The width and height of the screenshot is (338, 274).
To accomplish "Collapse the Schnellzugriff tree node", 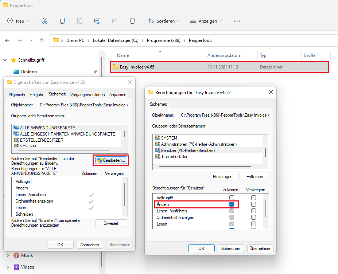I will click(x=5, y=60).
